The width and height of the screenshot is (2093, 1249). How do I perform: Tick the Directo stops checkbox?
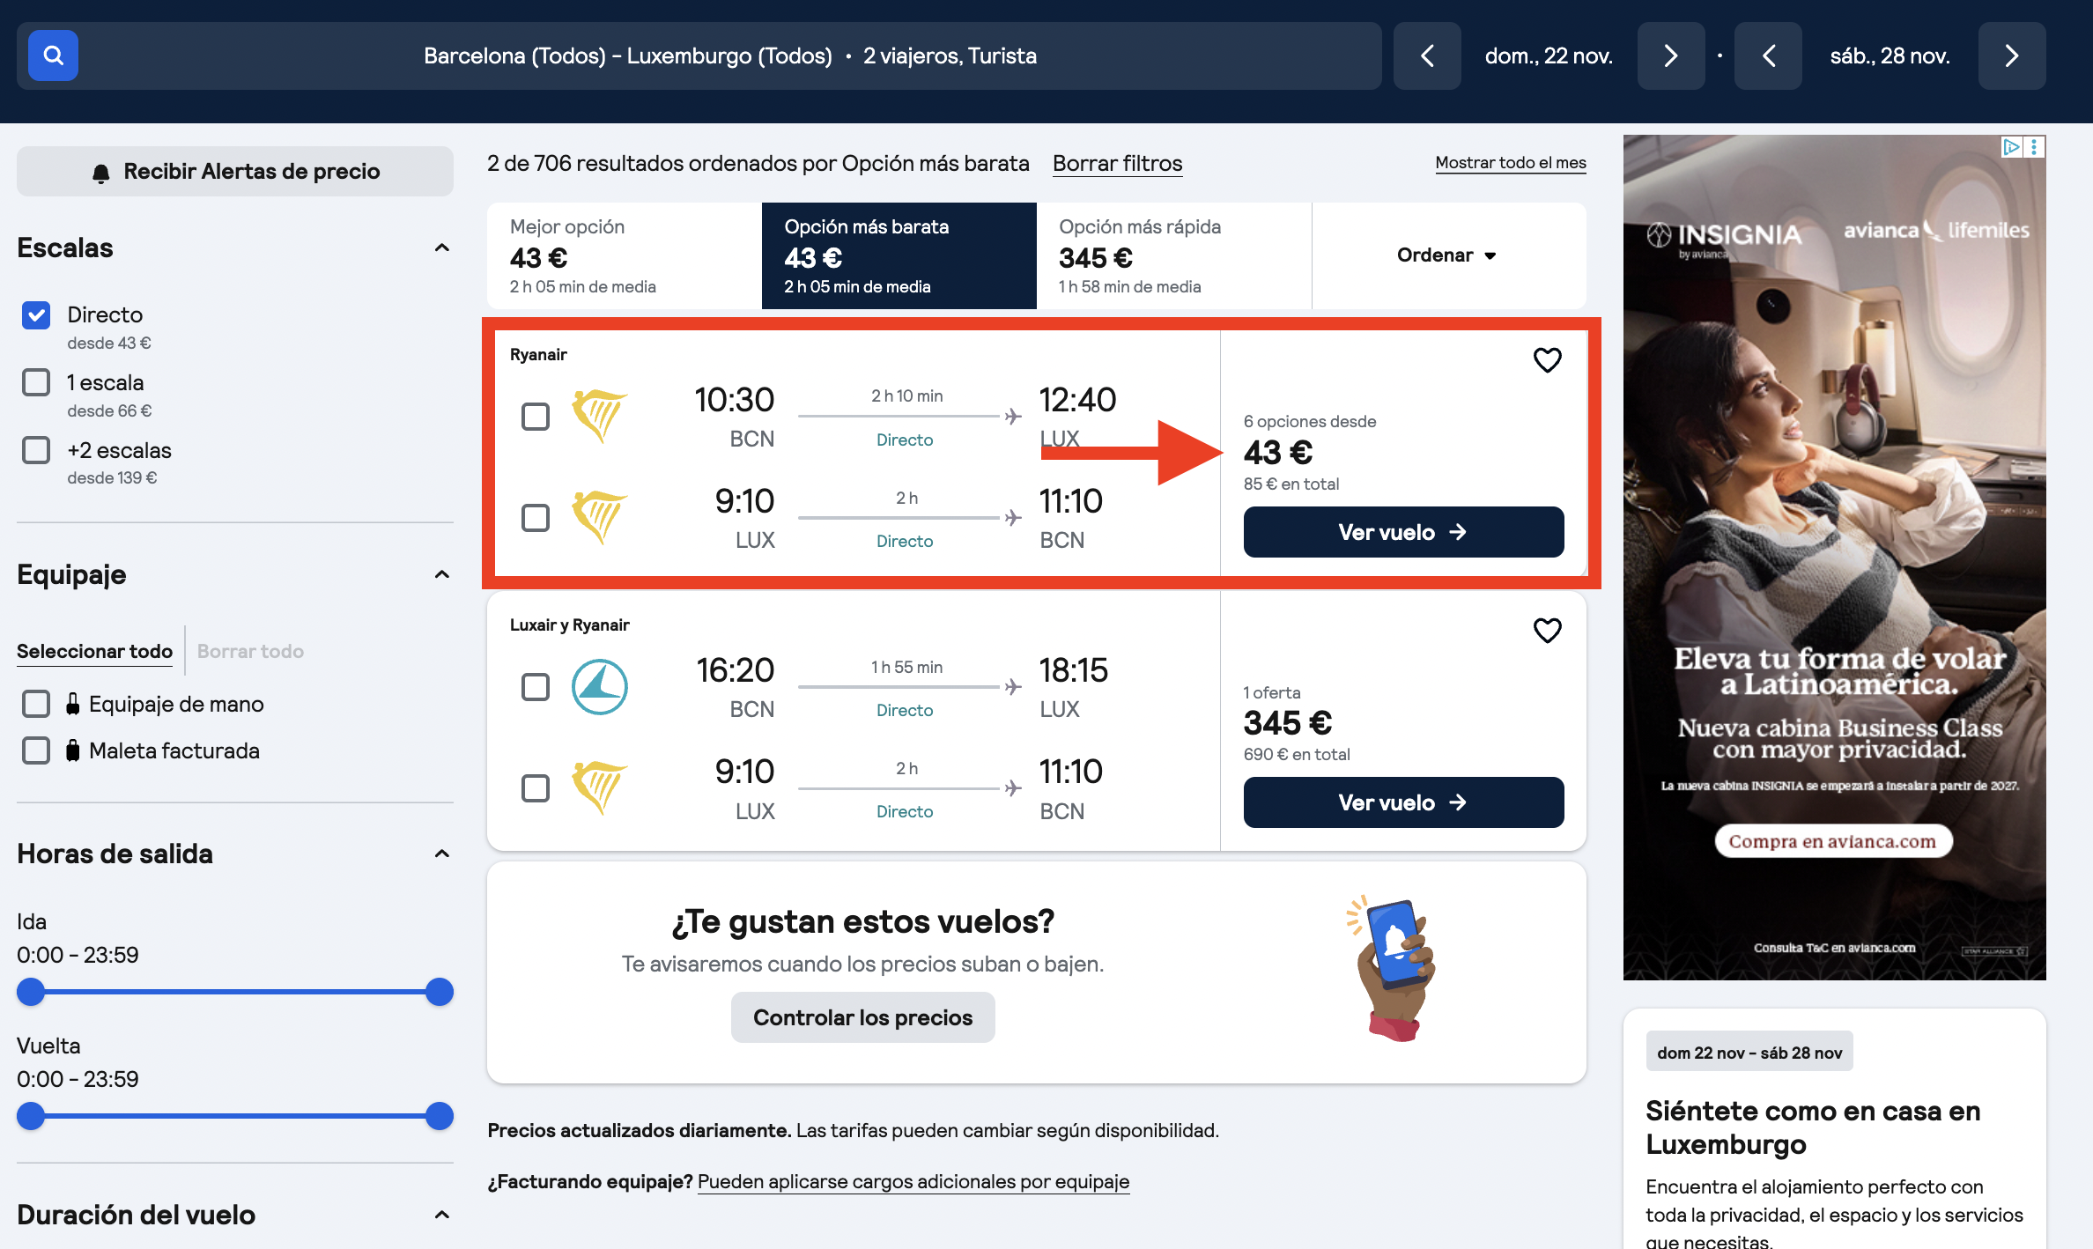click(x=36, y=314)
